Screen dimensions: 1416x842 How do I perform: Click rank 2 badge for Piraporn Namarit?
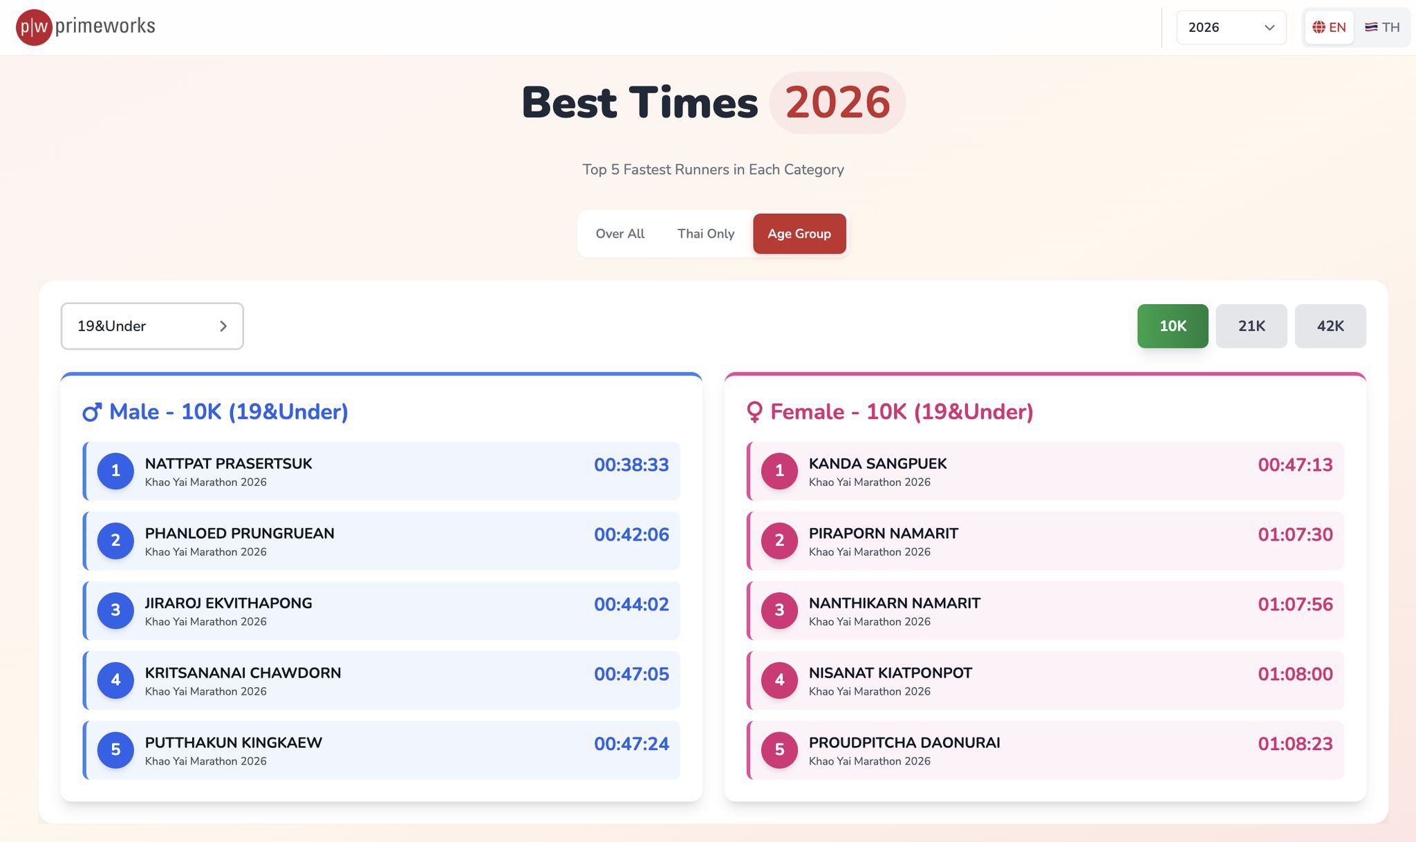pyautogui.click(x=779, y=541)
